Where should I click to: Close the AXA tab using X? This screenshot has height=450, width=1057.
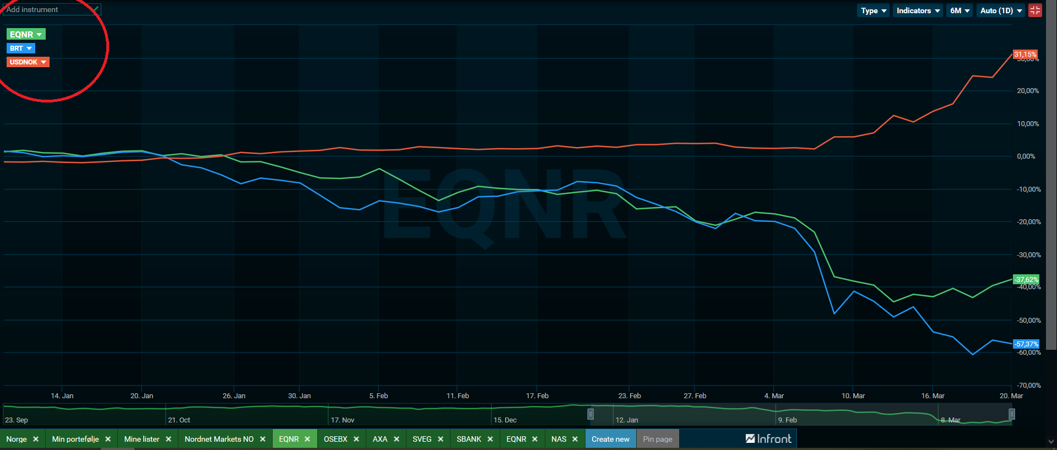pyautogui.click(x=397, y=439)
